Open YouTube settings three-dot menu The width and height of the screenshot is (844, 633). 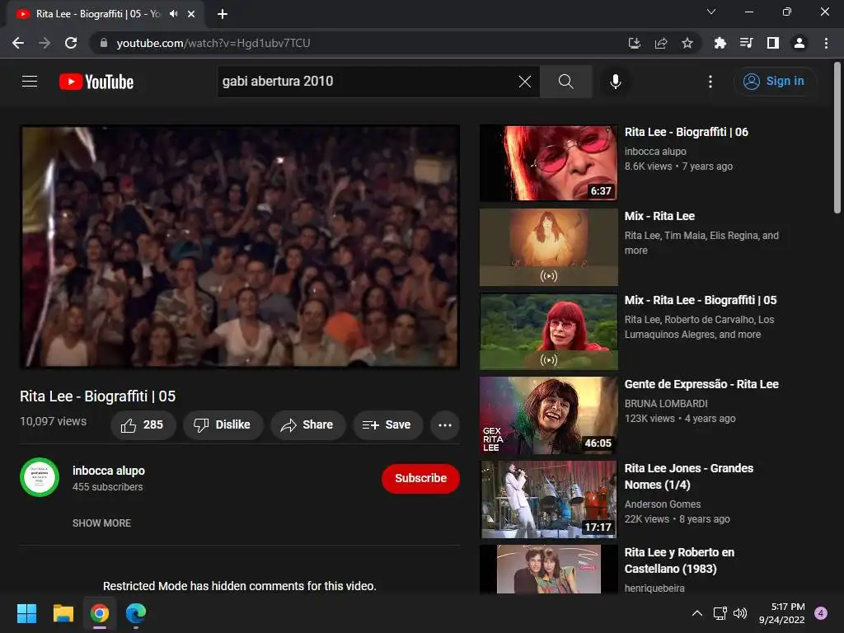pos(710,82)
